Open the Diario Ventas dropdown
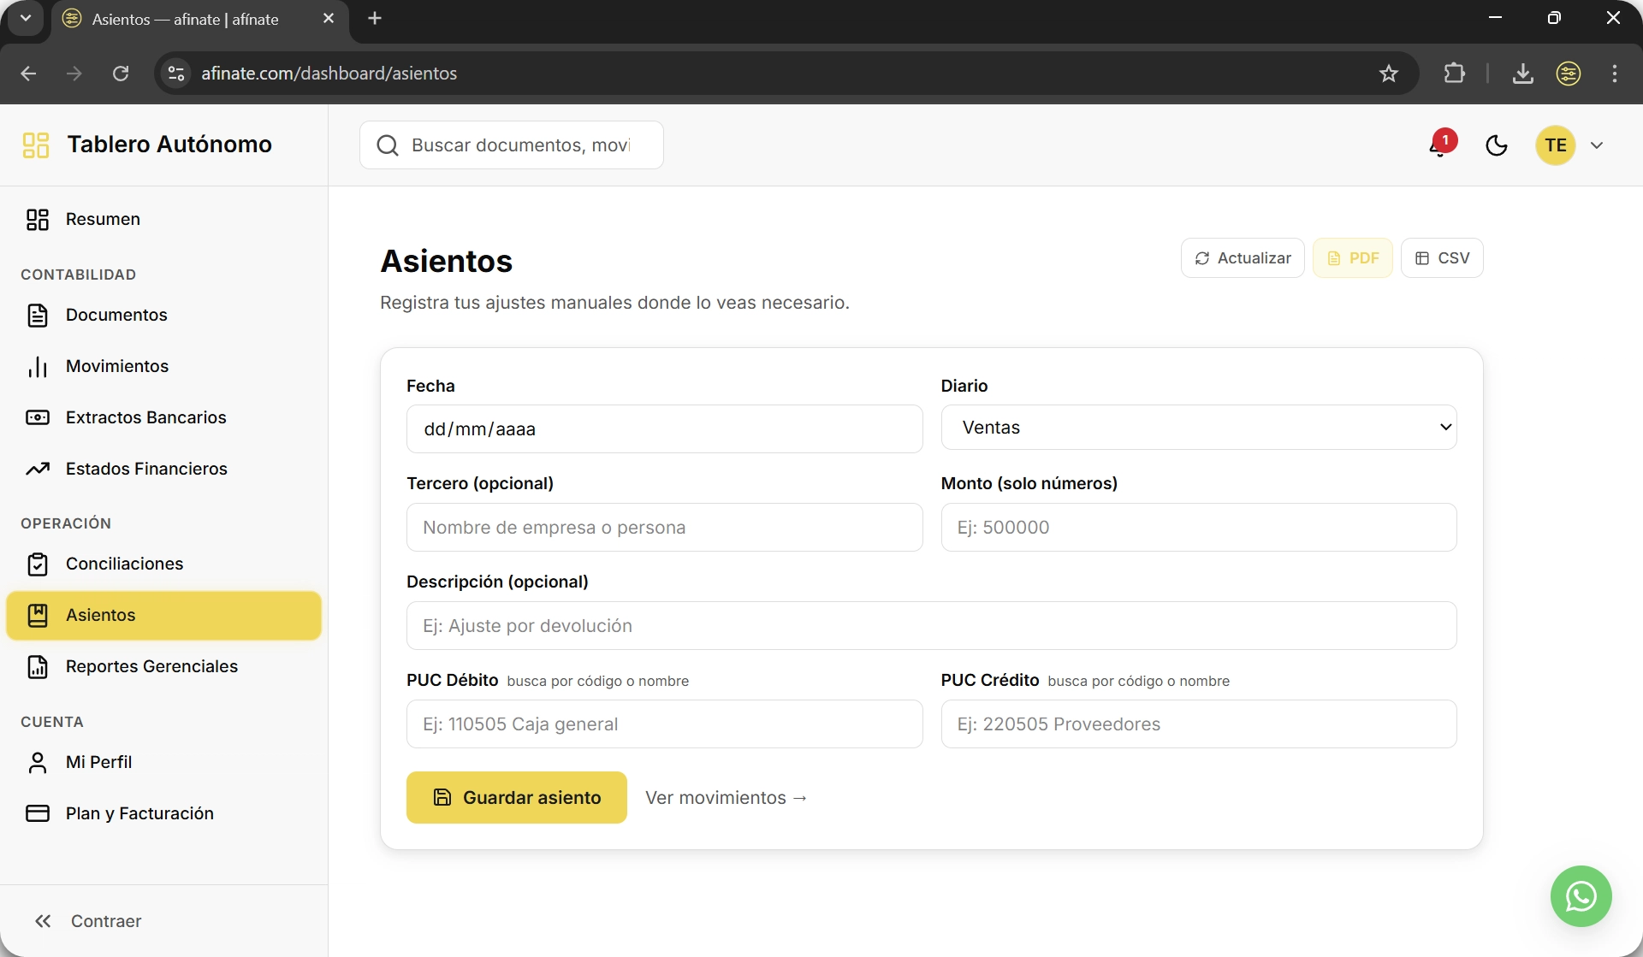Screen dimensions: 1643x957 pyautogui.click(x=1198, y=428)
